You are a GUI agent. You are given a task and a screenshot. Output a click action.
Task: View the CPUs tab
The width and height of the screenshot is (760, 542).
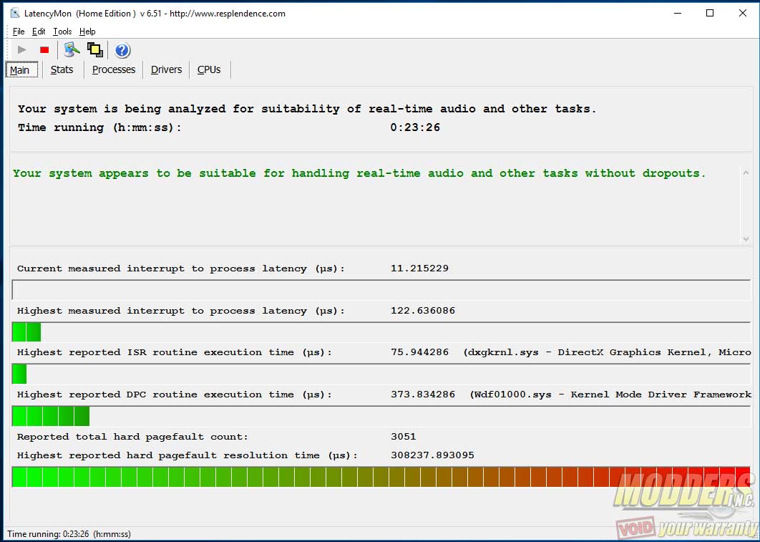[209, 70]
